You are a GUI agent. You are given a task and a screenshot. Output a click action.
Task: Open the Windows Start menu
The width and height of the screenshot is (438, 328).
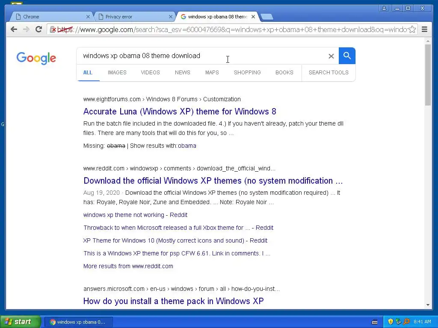(x=20, y=322)
